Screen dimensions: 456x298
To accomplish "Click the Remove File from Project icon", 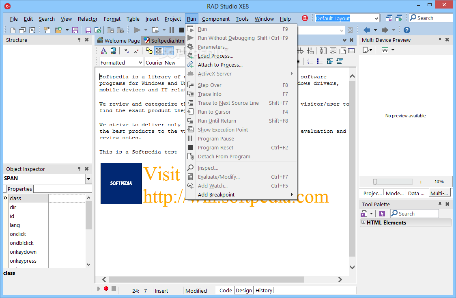I will point(120,30).
